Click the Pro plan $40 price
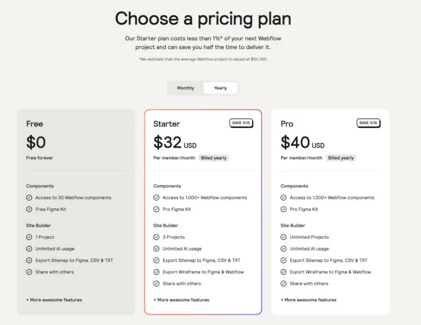The height and width of the screenshot is (325, 421). (x=295, y=143)
